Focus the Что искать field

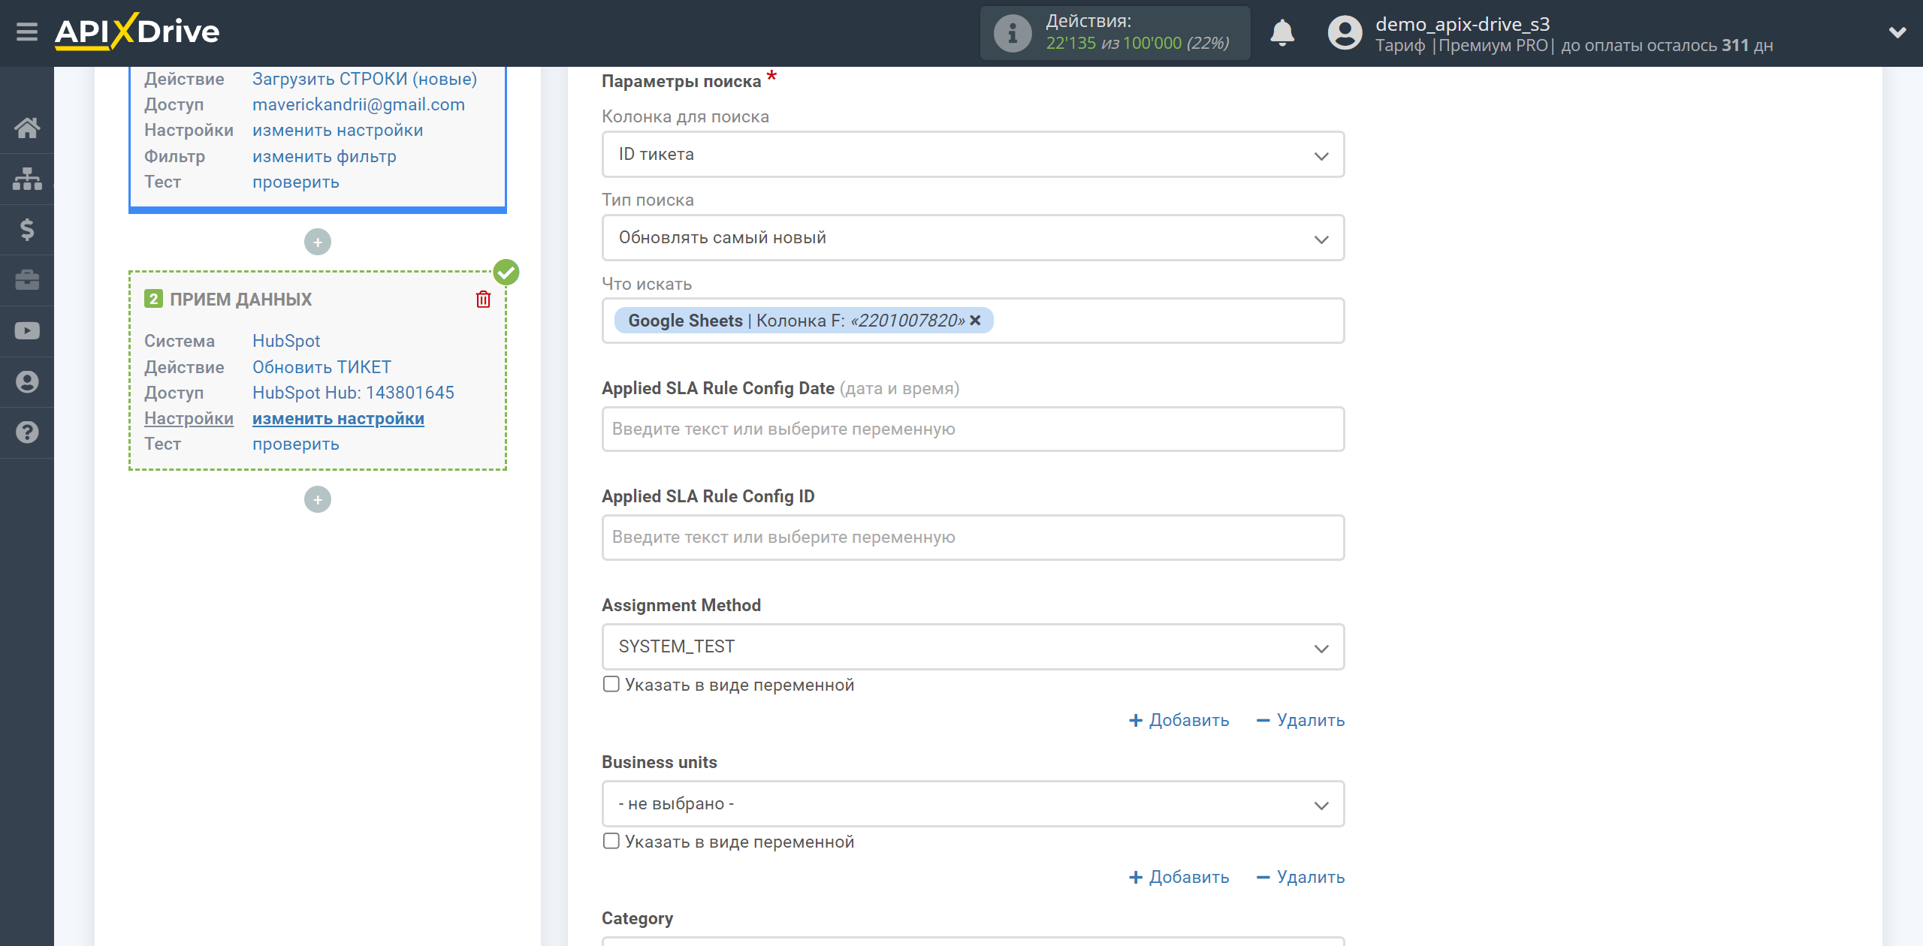pyautogui.click(x=973, y=321)
